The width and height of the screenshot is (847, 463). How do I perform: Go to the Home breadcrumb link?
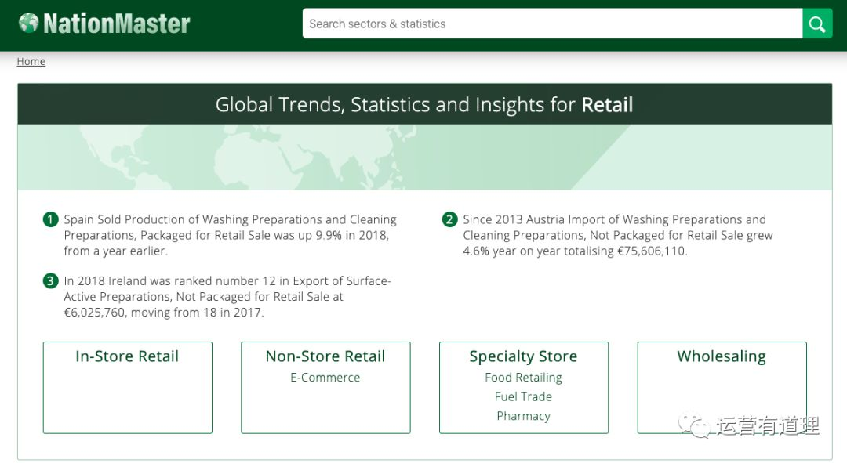[x=31, y=62]
